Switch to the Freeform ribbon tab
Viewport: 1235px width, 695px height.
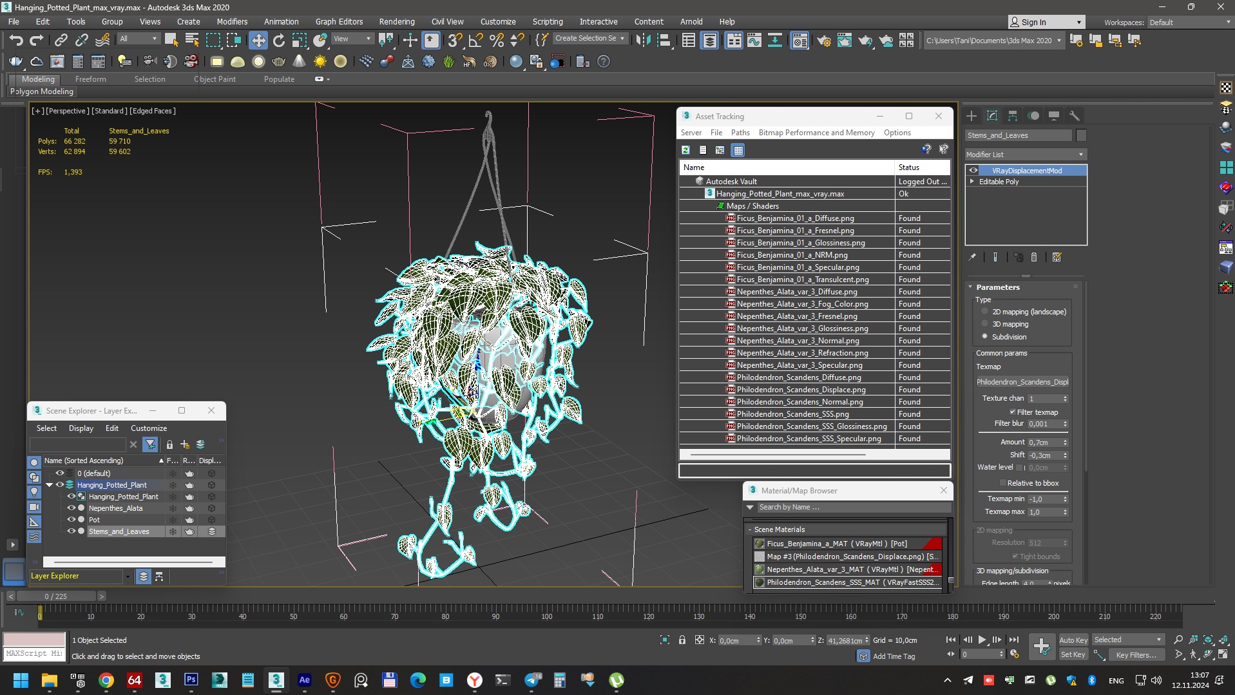(x=90, y=79)
